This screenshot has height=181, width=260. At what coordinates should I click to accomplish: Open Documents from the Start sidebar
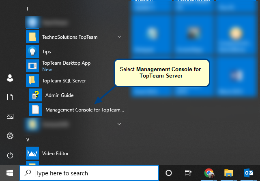10,97
